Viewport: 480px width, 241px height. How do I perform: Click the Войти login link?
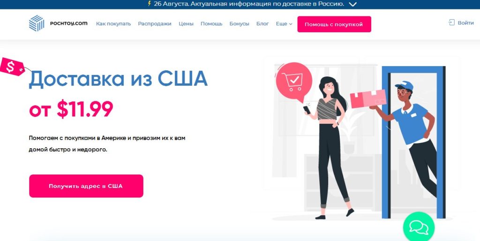point(465,23)
